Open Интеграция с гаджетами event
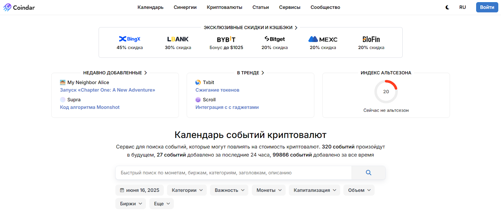 tap(227, 107)
